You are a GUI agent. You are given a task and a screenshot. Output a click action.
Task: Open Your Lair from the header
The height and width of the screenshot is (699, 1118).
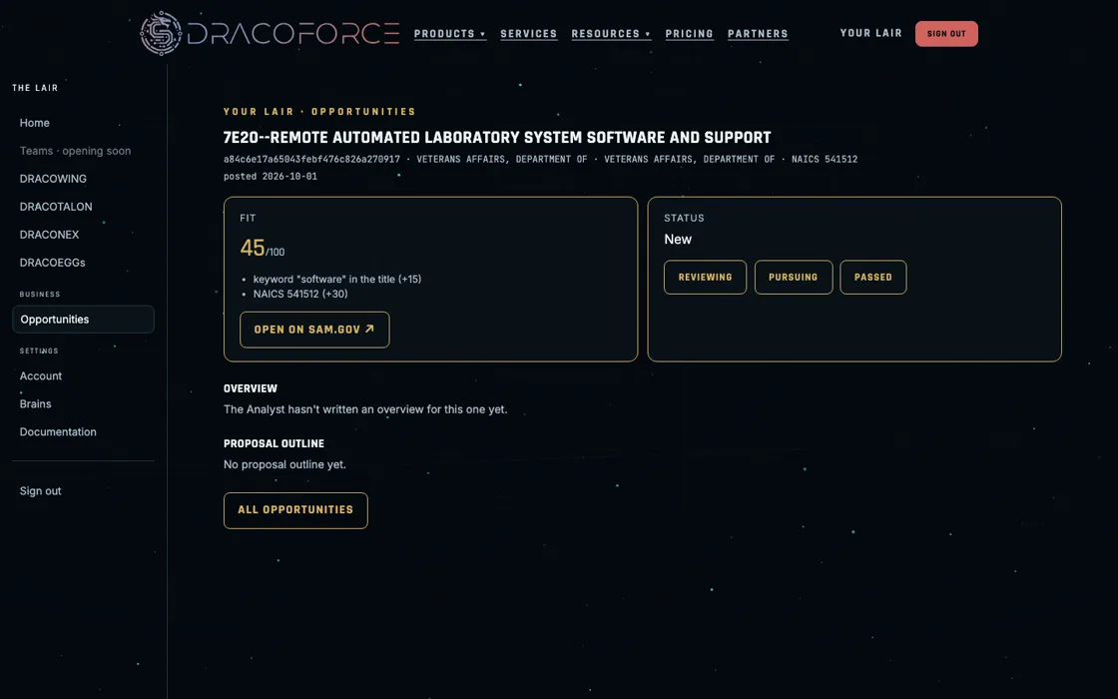click(870, 33)
